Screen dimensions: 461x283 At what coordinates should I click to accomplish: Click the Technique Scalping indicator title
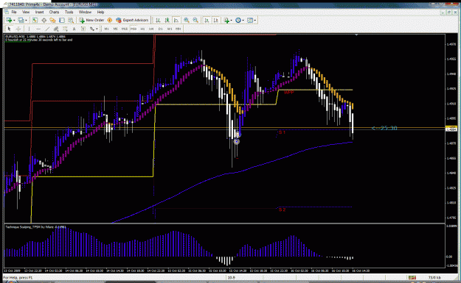tap(35, 227)
